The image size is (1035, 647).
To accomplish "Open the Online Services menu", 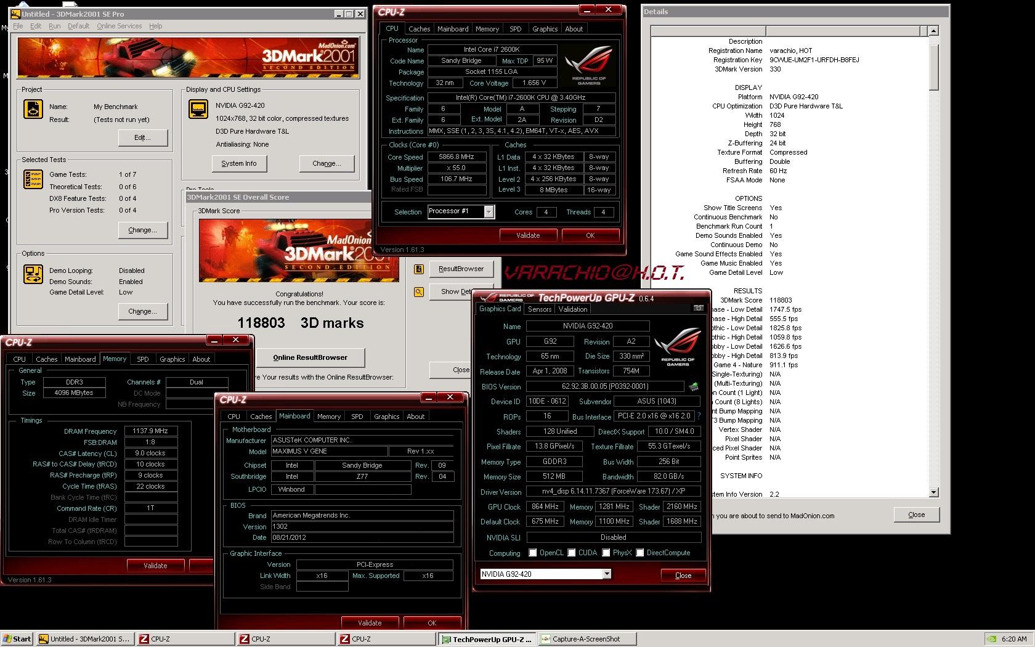I will pyautogui.click(x=119, y=26).
